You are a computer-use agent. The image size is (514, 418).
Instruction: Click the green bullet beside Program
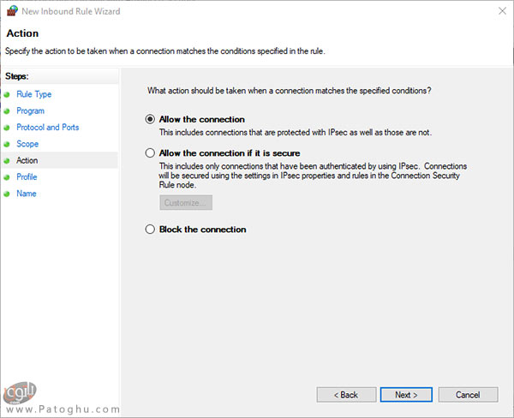point(7,111)
